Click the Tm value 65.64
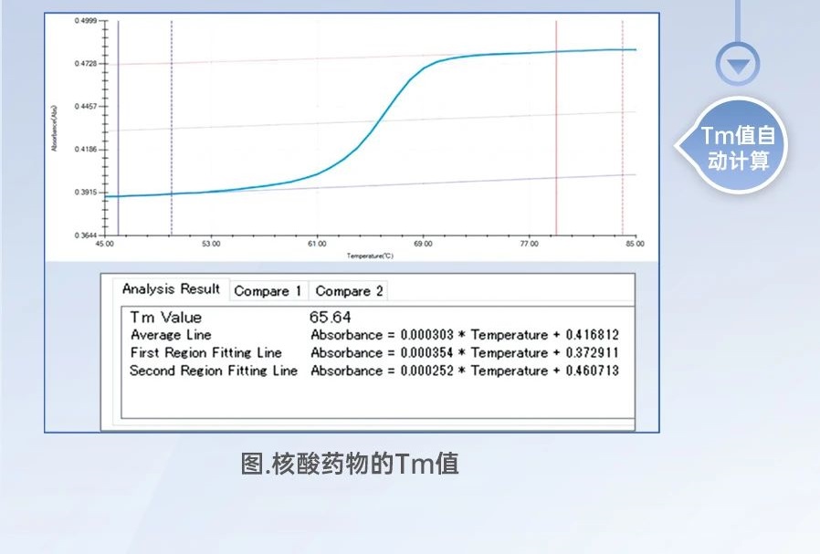Image resolution: width=820 pixels, height=554 pixels. [331, 318]
